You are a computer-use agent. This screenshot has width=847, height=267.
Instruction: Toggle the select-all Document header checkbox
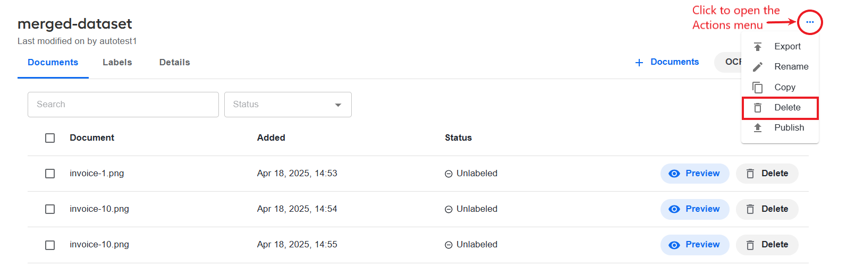pos(50,138)
